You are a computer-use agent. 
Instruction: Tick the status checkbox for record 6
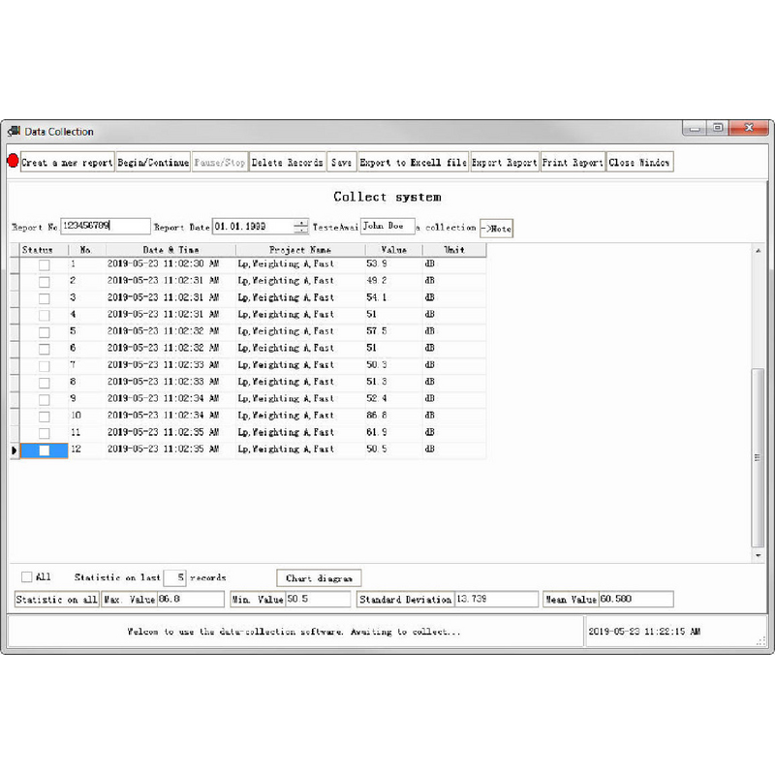pos(44,349)
